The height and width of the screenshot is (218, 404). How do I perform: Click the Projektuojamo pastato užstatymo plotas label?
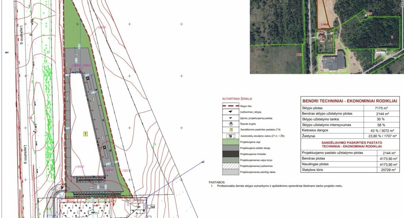point(332,153)
